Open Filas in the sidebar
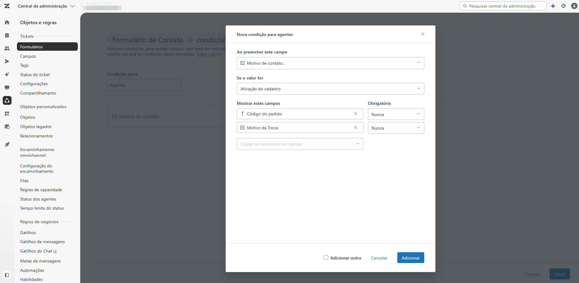The image size is (579, 283). coord(24,181)
